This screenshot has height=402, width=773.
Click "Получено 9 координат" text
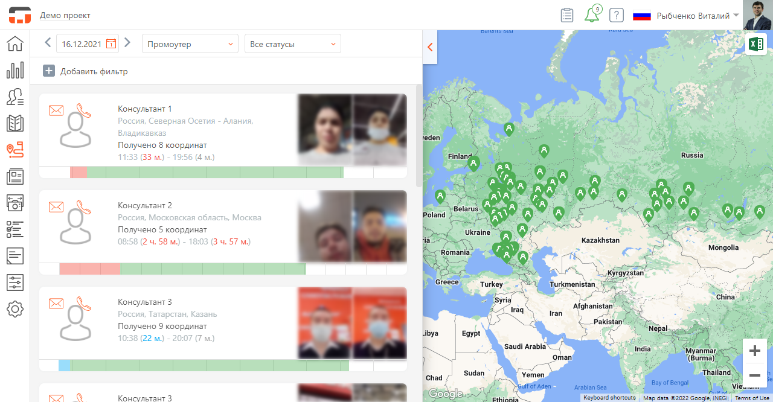[162, 326]
